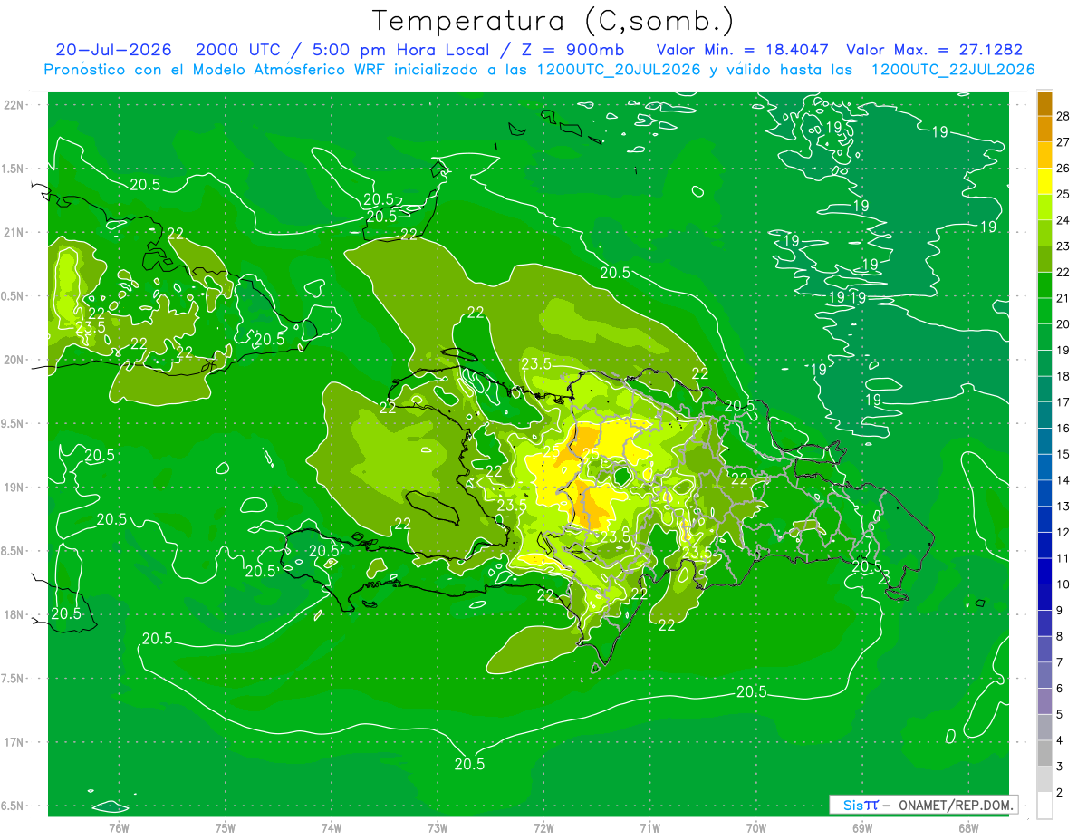Click the 19N latitude axis label

(x=15, y=487)
